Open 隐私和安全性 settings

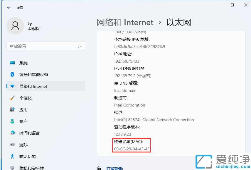coord(31,168)
